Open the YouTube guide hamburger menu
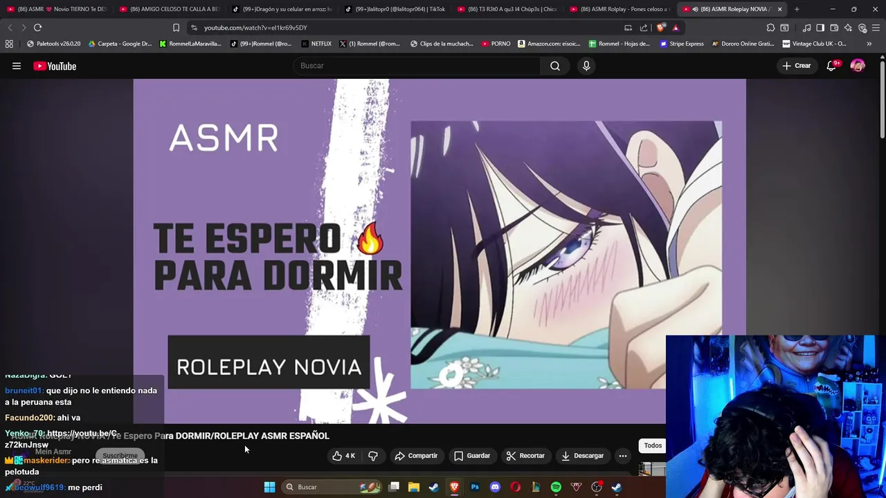 coord(17,66)
